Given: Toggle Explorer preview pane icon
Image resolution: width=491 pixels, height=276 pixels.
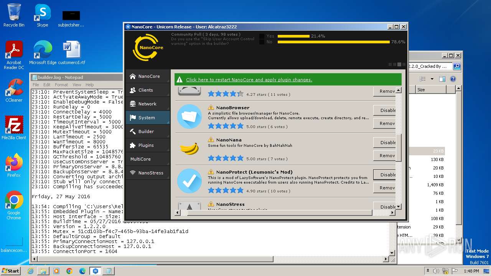Looking at the screenshot, I should coord(442,79).
